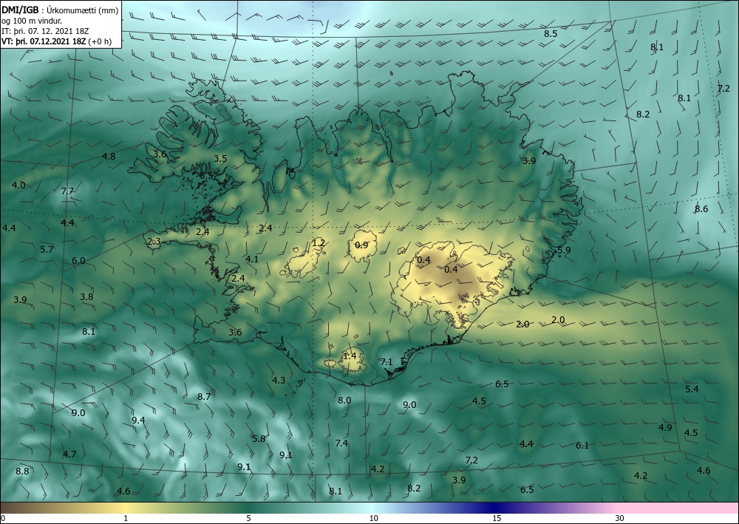This screenshot has width=739, height=524.
Task: Click the '15' label on the color scale
Action: 497,518
